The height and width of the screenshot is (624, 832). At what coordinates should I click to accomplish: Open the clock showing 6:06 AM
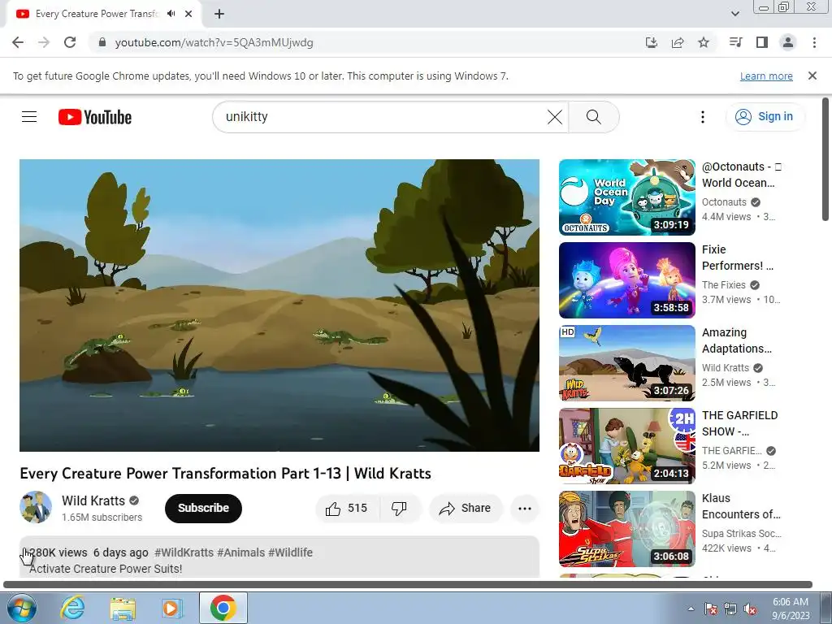pos(791,609)
